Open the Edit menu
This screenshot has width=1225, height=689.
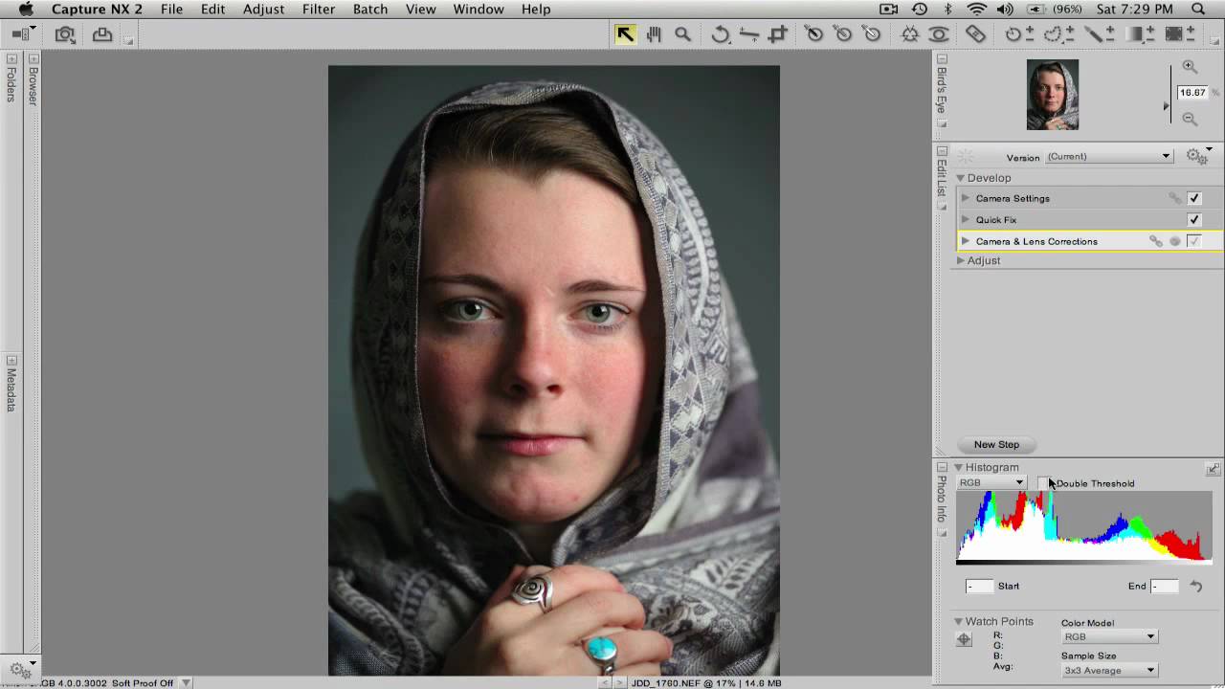click(x=212, y=10)
